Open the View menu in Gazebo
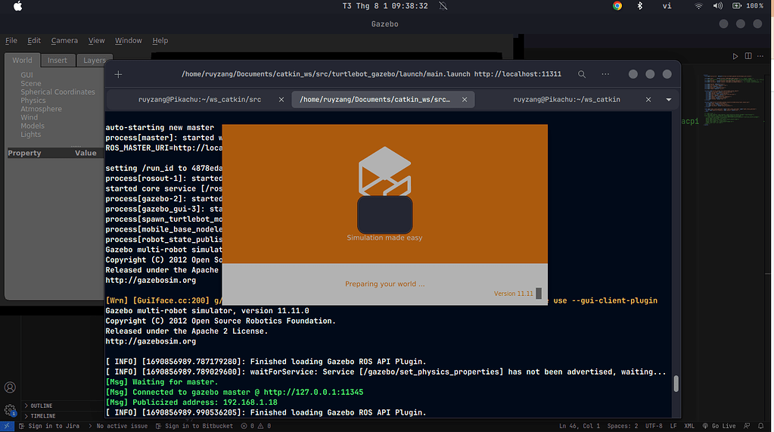The image size is (774, 432). coord(97,41)
